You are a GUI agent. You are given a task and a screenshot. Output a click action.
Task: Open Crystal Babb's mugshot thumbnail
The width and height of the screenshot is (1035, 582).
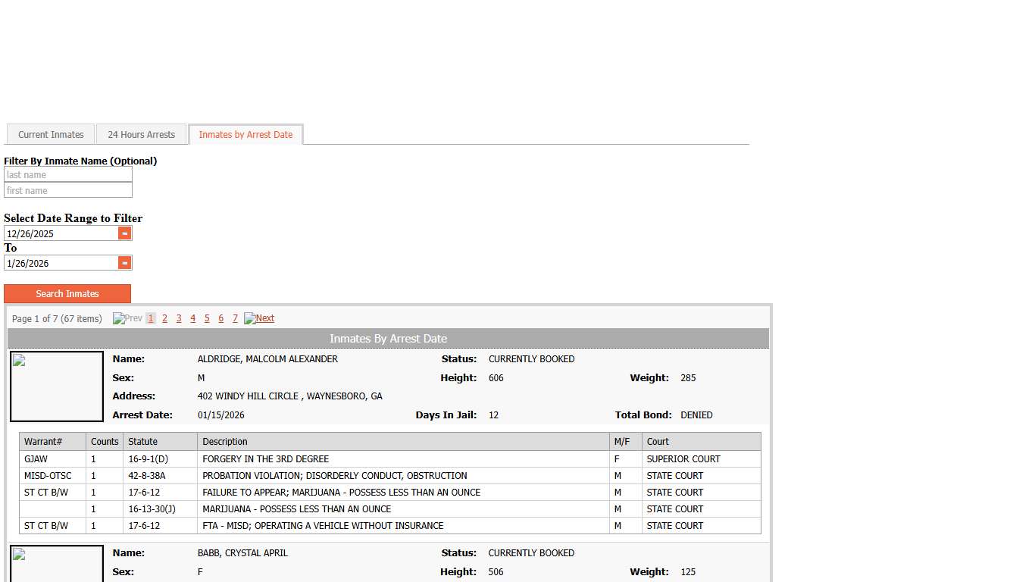(x=57, y=564)
